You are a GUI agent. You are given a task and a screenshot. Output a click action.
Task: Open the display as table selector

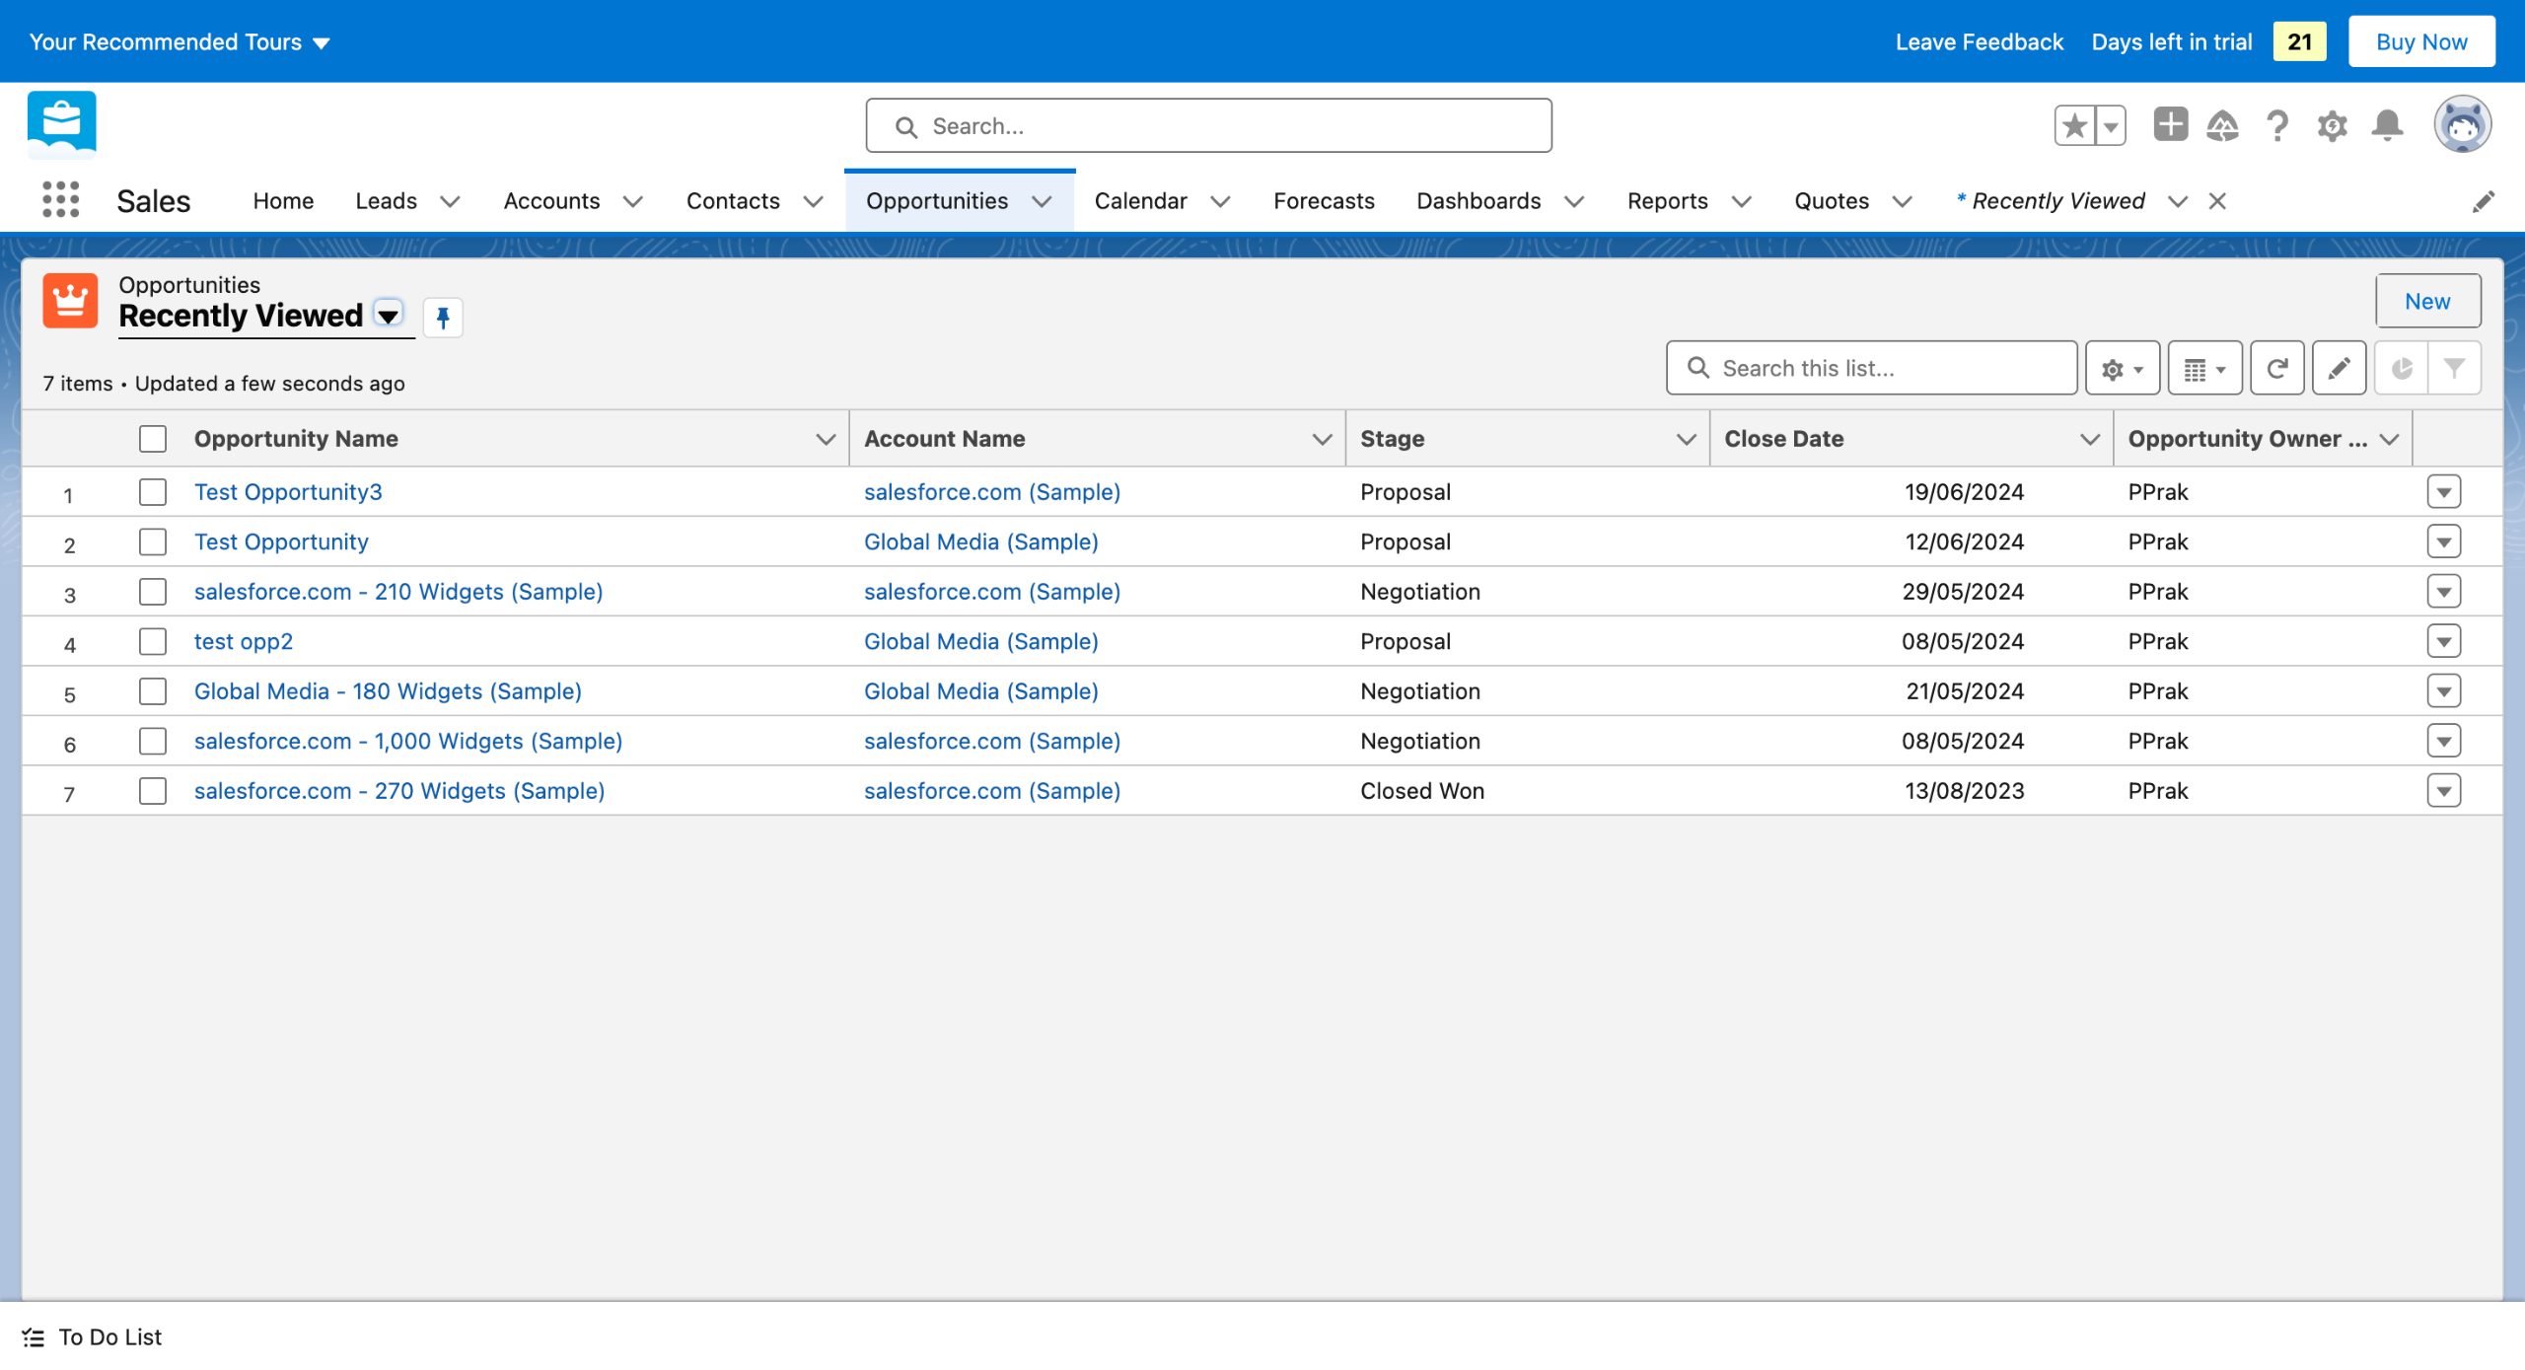click(2205, 368)
